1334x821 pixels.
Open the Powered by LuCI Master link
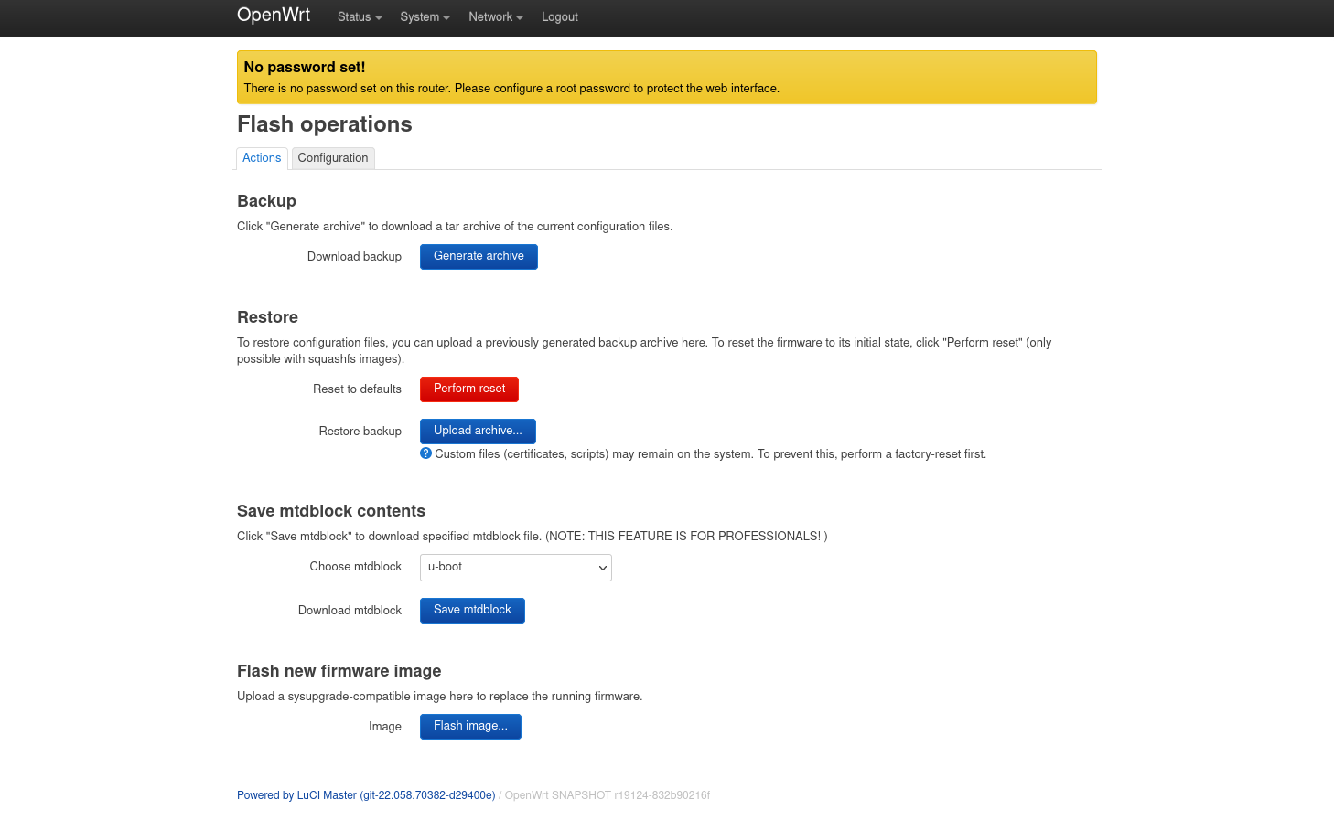[366, 795]
